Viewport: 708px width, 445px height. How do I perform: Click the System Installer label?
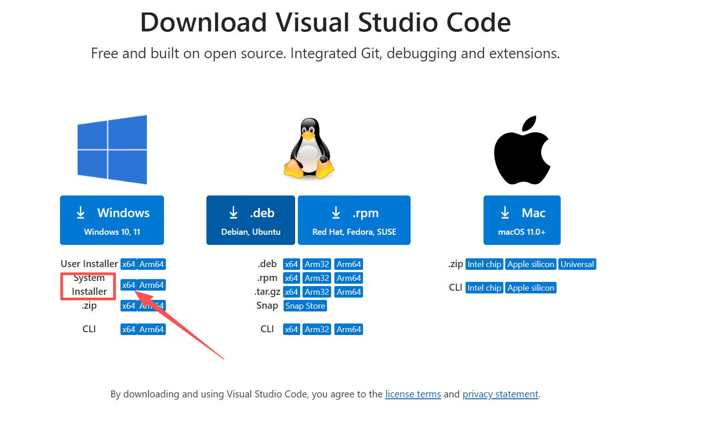coord(89,285)
